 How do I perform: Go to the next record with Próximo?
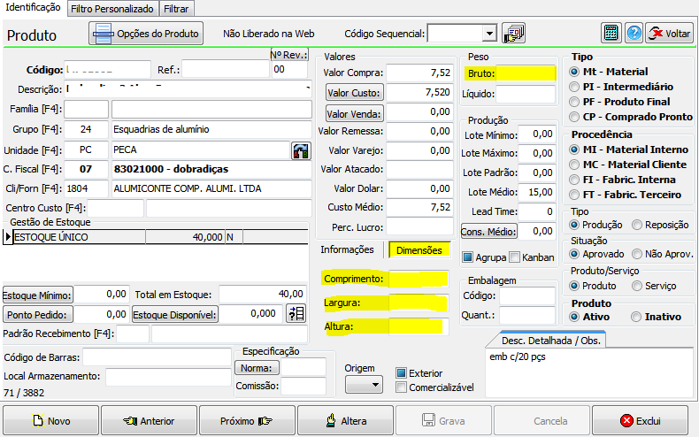click(246, 421)
